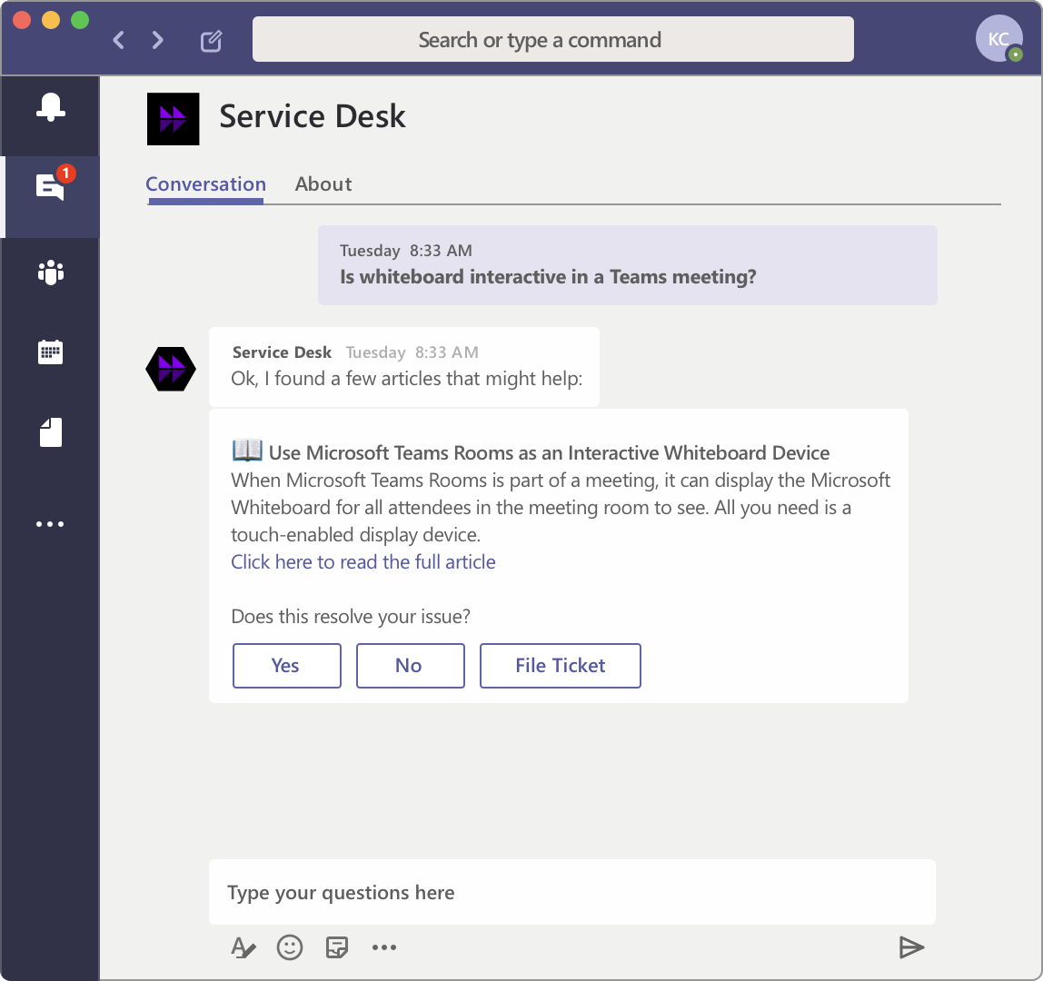Open the Teams section in sidebar
Screen dimensions: 1043x981
[50, 272]
